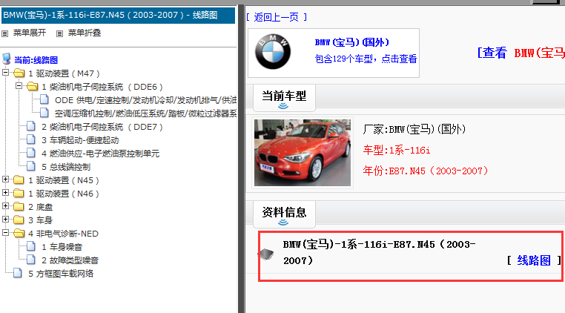Click the title bar BMW(宝马)-1系-116i-E87.N45 - 线路图
This screenshot has height=313, width=565.
pyautogui.click(x=118, y=15)
